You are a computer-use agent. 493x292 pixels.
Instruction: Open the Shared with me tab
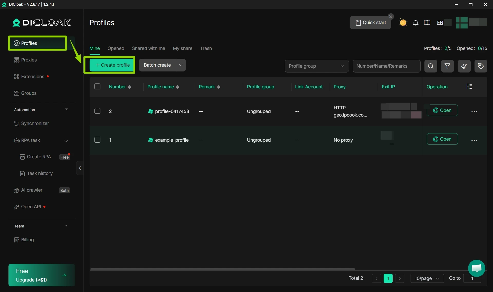(x=148, y=48)
